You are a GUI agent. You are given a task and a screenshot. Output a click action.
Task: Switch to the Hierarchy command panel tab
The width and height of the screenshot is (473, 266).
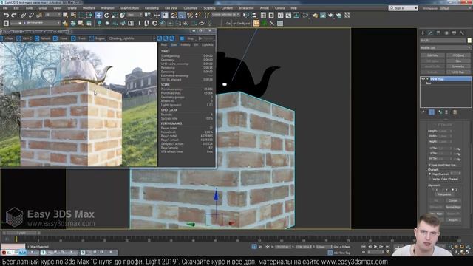pyautogui.click(x=438, y=33)
